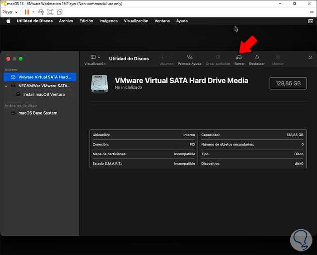Click the Montar toolbar icon
317x255 pixels.
[x=278, y=57]
